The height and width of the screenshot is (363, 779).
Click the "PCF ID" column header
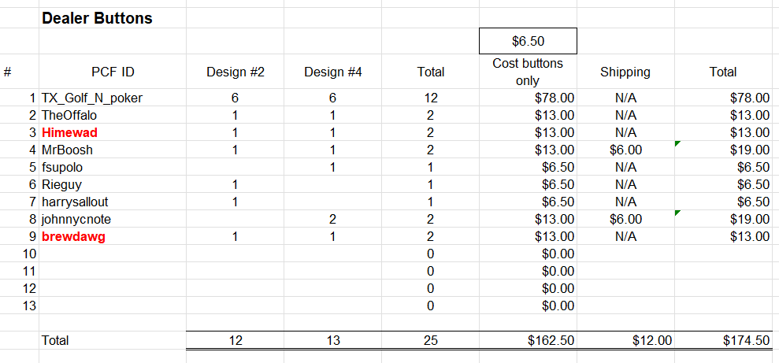(x=113, y=72)
